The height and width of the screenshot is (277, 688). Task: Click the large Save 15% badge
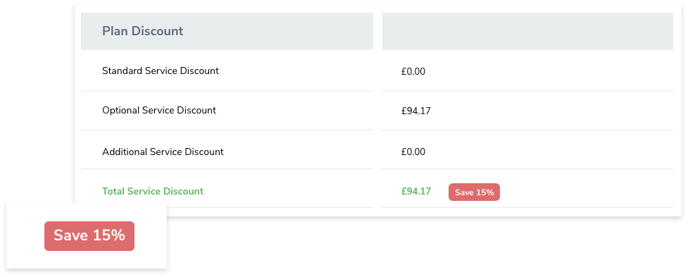[89, 235]
